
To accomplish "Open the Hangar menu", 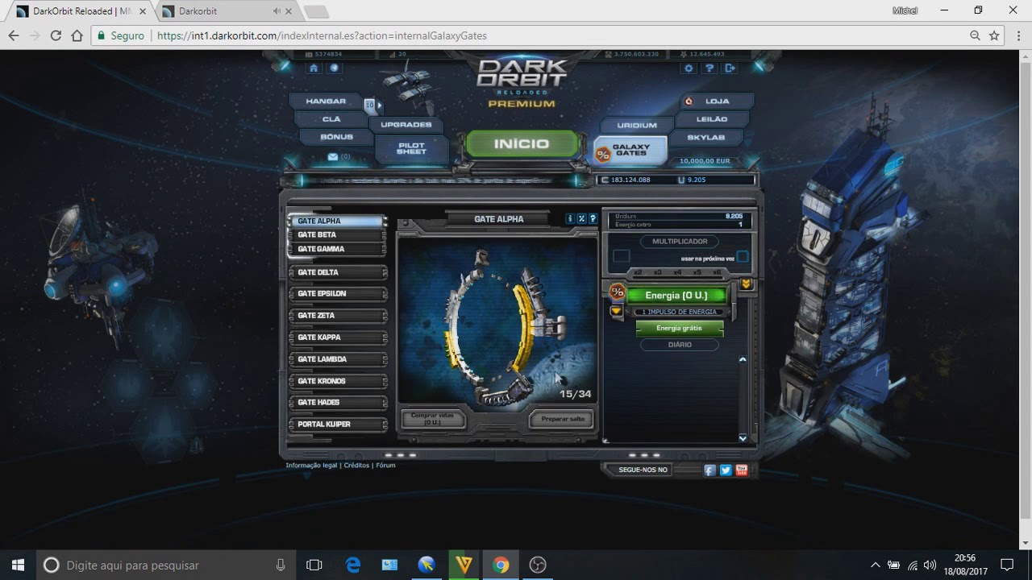I will [326, 101].
